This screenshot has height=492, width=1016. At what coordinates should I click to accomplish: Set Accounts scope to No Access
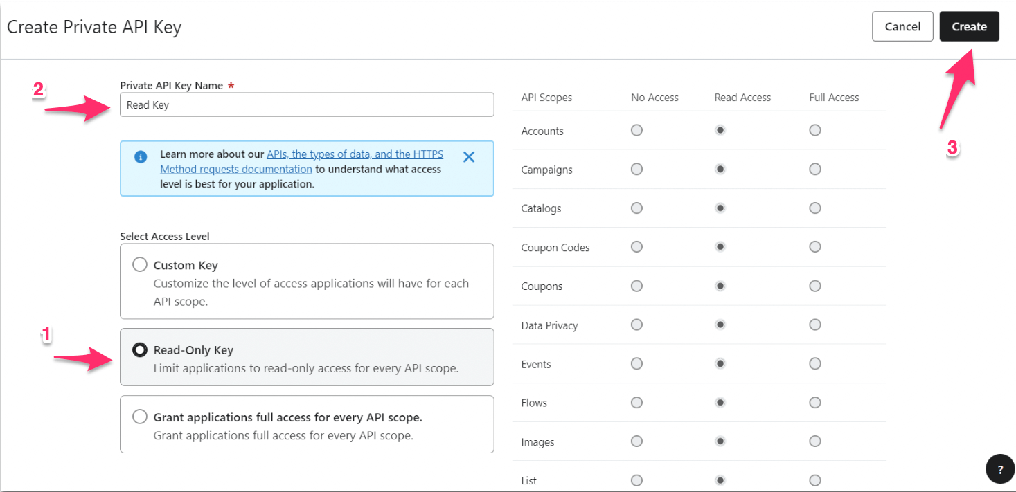coord(636,130)
